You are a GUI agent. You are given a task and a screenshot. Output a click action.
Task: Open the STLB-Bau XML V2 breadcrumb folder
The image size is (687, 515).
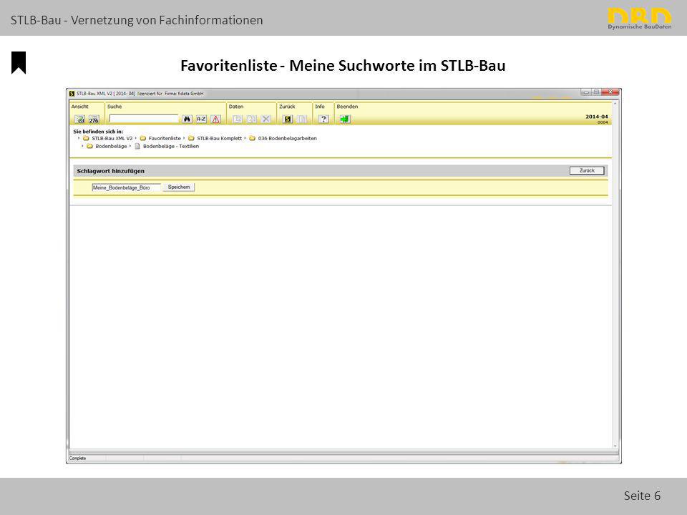tap(108, 138)
